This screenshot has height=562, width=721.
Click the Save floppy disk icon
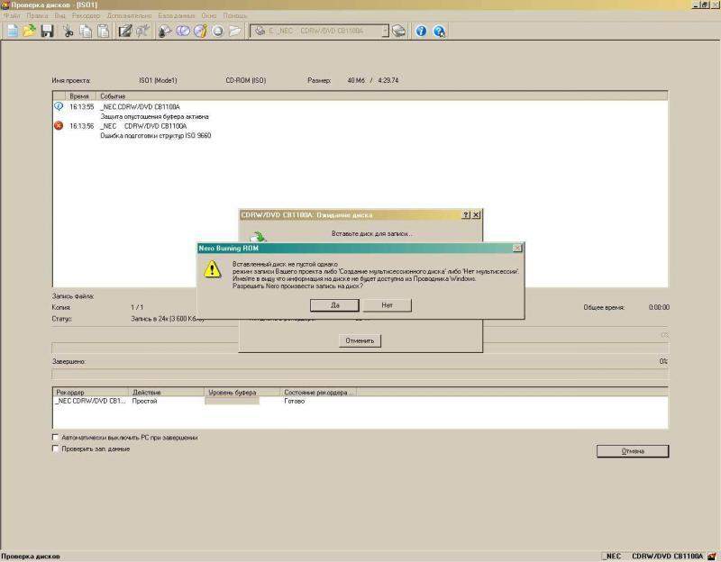pyautogui.click(x=46, y=32)
